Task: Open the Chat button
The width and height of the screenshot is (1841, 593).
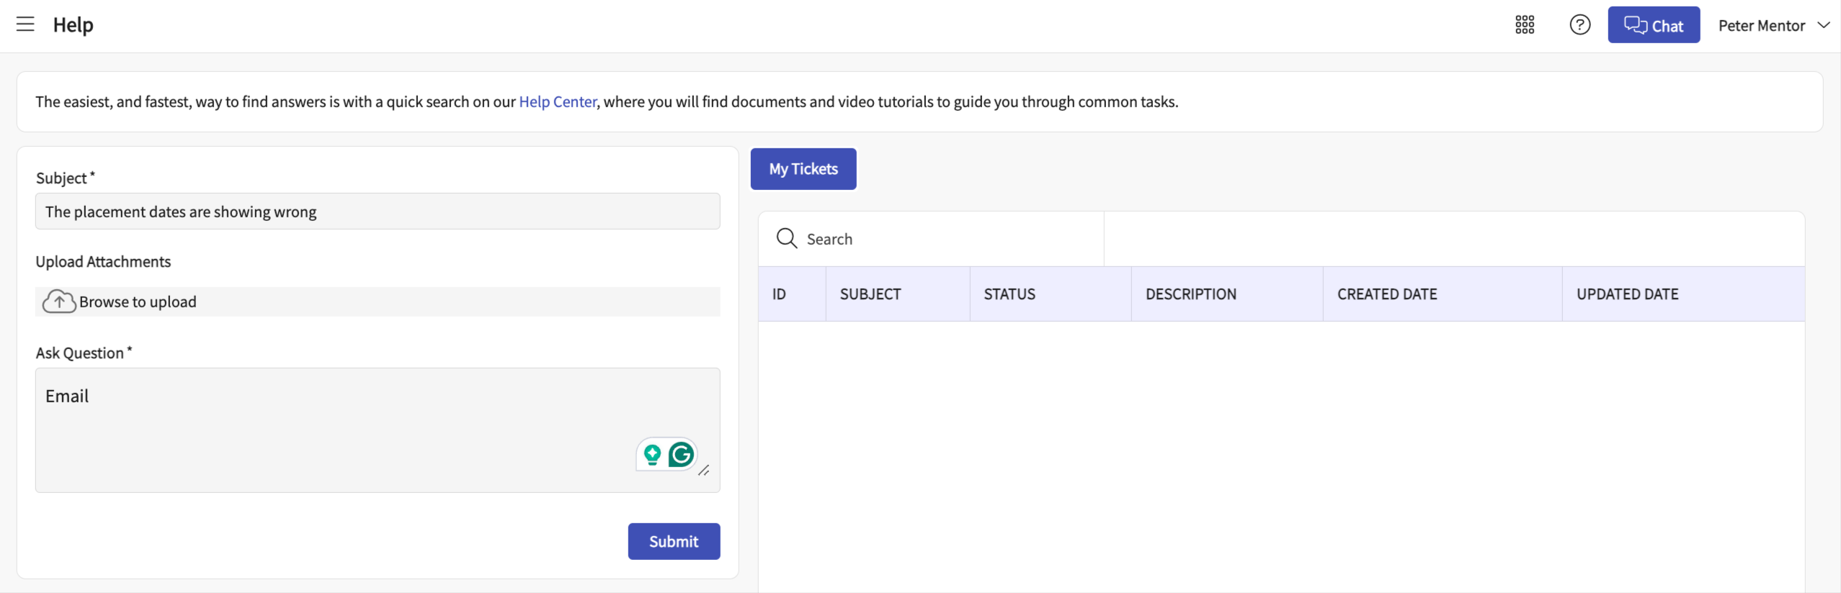Action: (1653, 26)
